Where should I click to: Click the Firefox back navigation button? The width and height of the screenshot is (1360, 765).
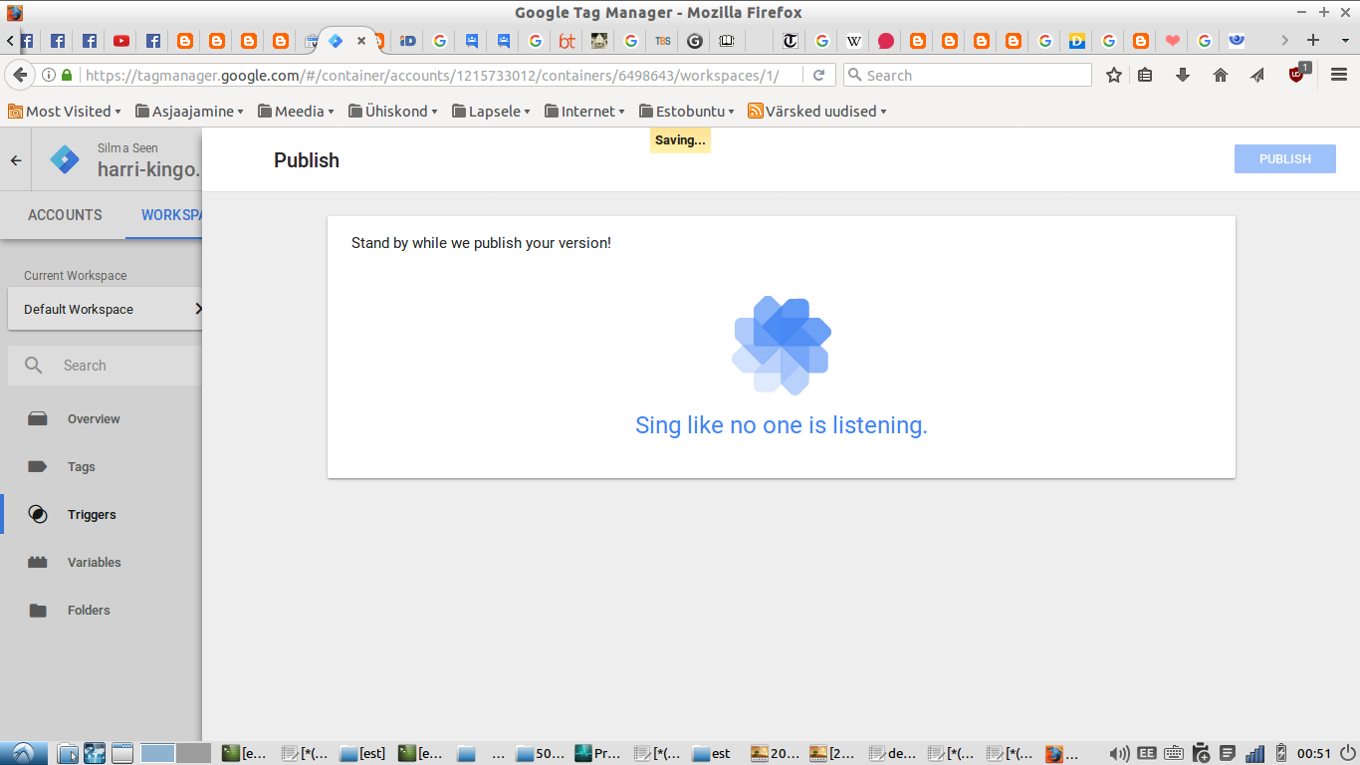coord(20,75)
